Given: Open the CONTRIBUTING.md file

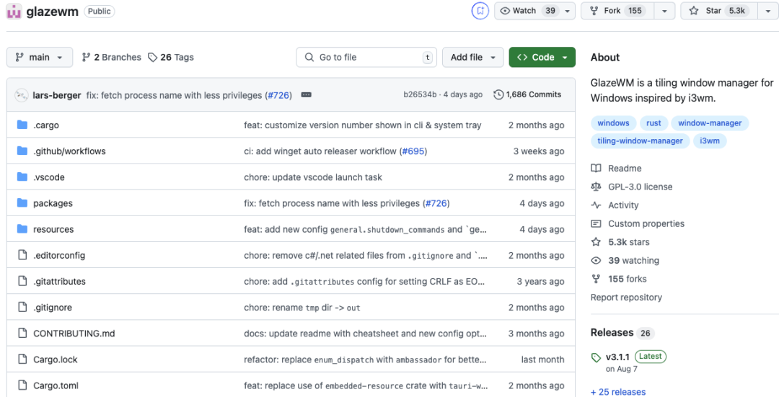Looking at the screenshot, I should [x=74, y=334].
